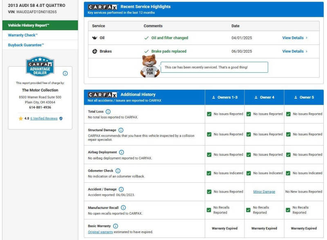Click the info icon next to Total Loss

[108, 111]
